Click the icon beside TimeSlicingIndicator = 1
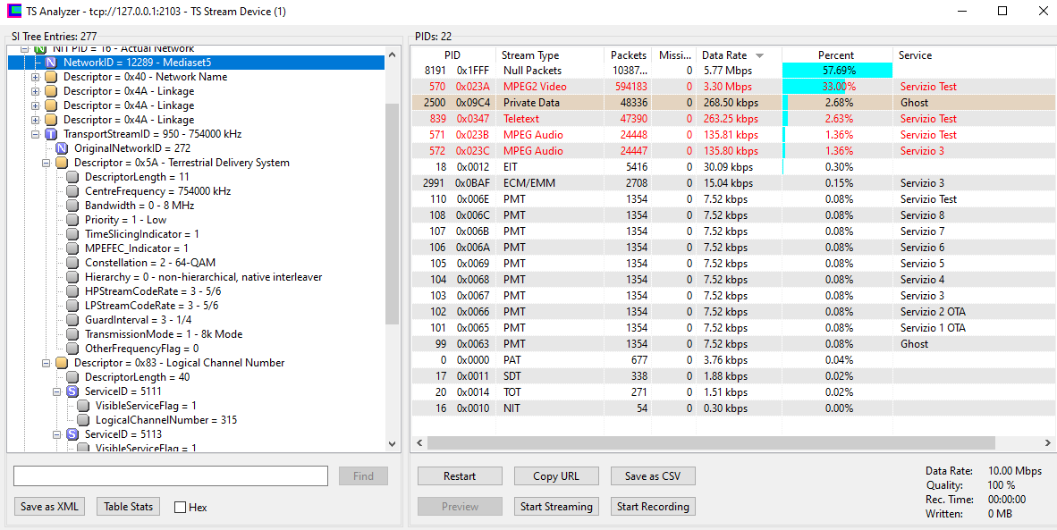 [72, 233]
